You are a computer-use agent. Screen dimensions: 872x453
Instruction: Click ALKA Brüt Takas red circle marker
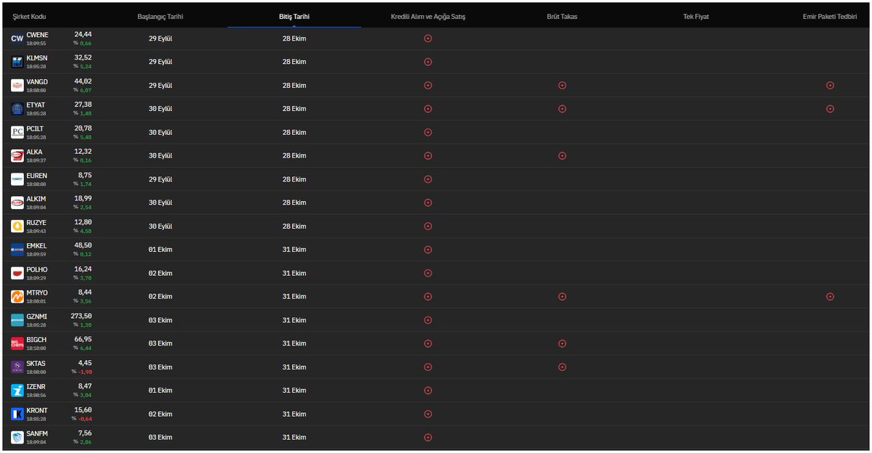[x=562, y=156]
